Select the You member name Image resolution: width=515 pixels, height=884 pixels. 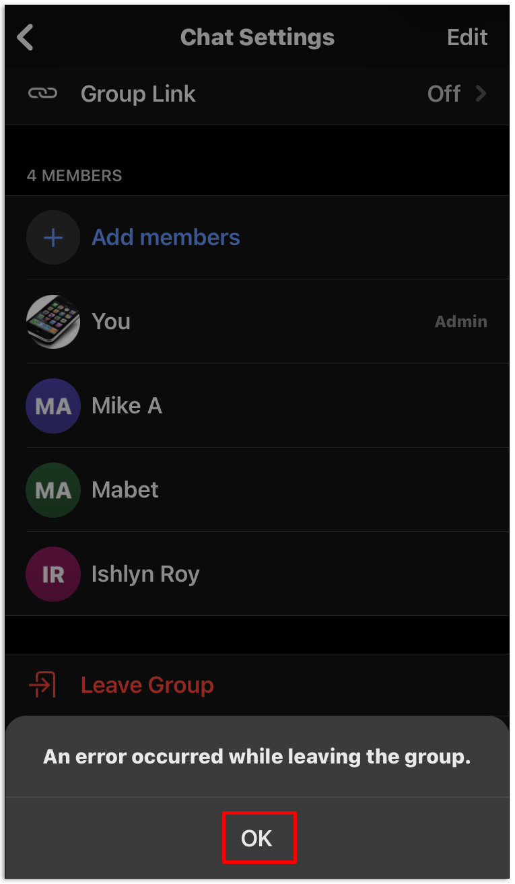point(111,321)
